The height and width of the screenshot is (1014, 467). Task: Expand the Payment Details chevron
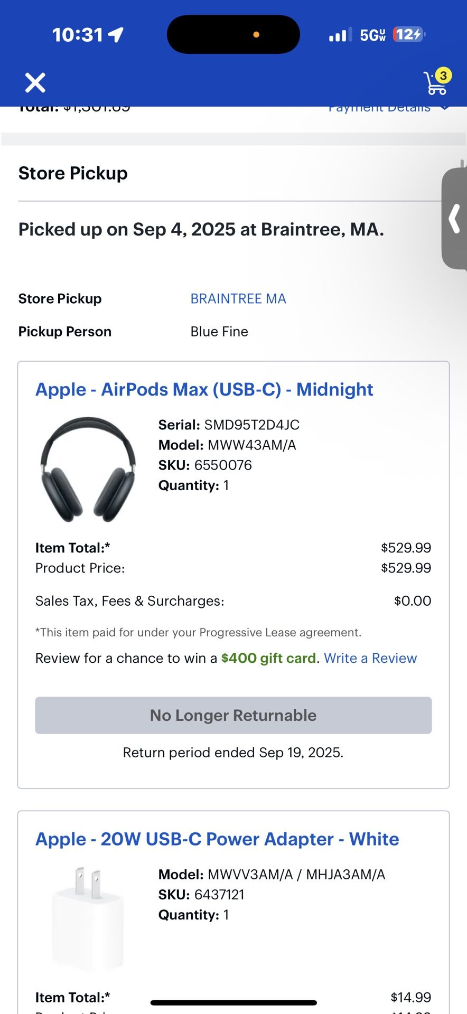pos(445,107)
